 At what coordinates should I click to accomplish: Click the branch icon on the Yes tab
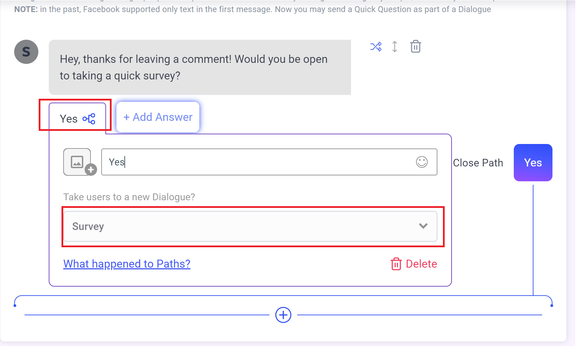pos(89,119)
